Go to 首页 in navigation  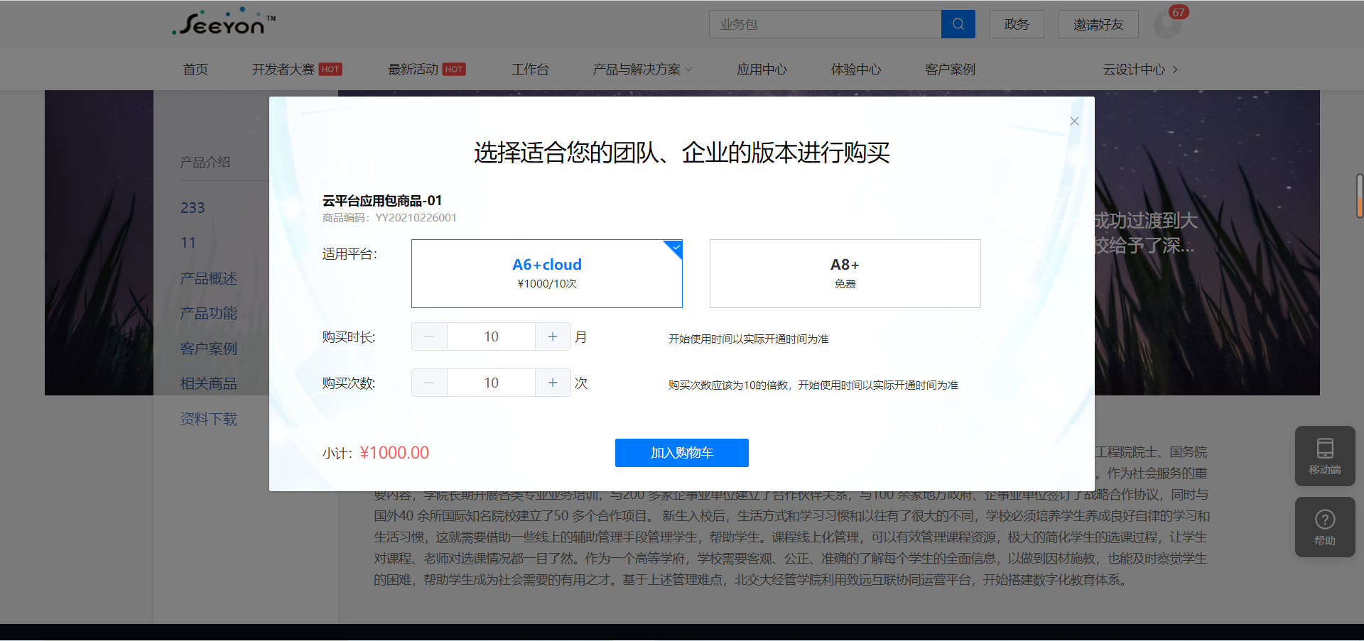[x=195, y=70]
